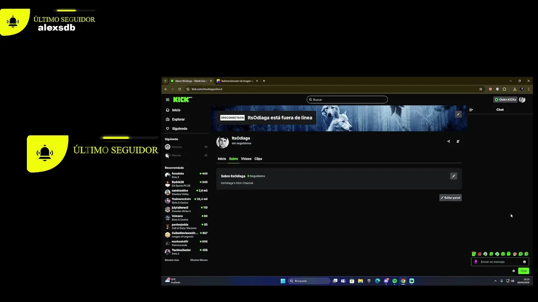Show hidden system tray icons
The width and height of the screenshot is (538, 302).
[495, 281]
